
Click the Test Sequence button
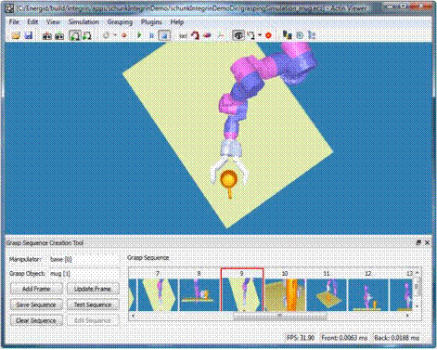tap(93, 305)
